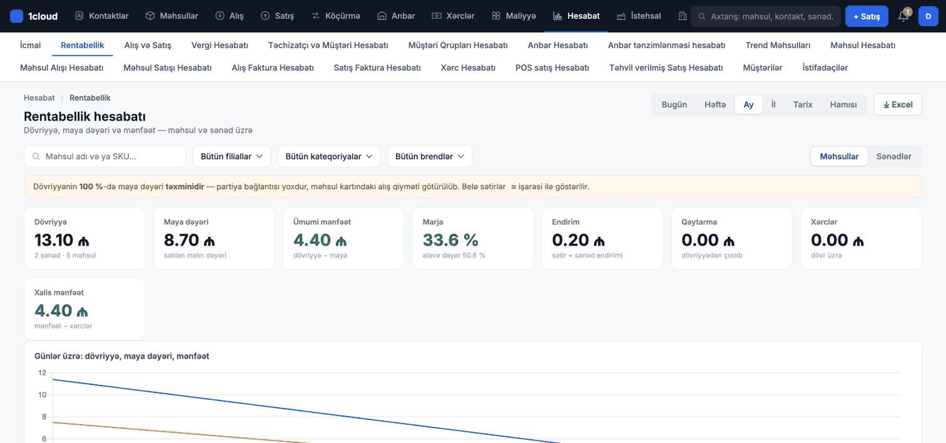Click the search magnifier icon in top bar
The width and height of the screenshot is (946, 443).
coord(702,16)
